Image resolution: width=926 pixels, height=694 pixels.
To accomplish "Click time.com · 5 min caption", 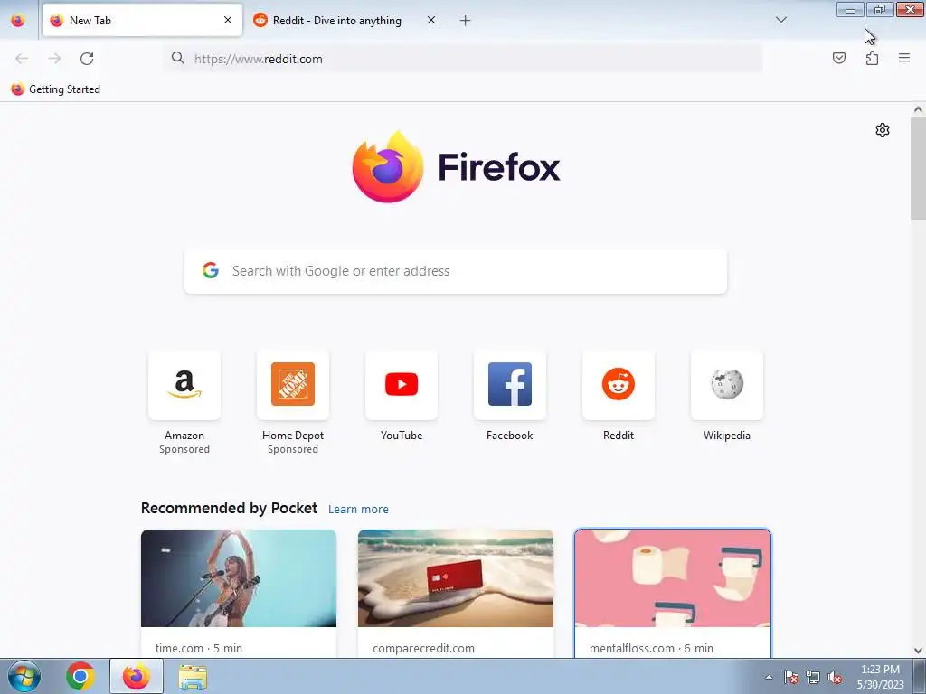I will (x=198, y=648).
